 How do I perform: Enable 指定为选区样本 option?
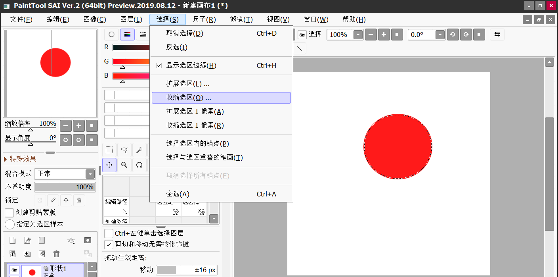point(10,224)
